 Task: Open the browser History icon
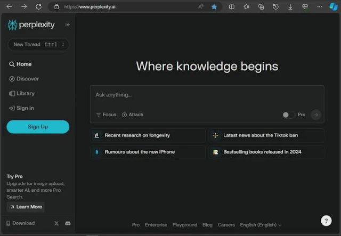point(275,7)
